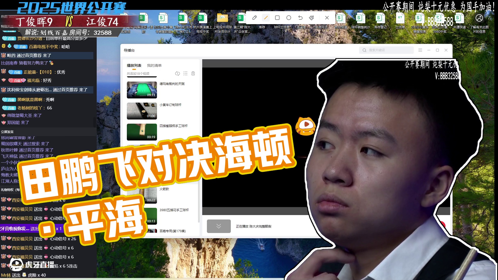Screen dimensions: 498x280
Task: Click chat user 菌啊就是菌啊 message
Action: click(28, 99)
